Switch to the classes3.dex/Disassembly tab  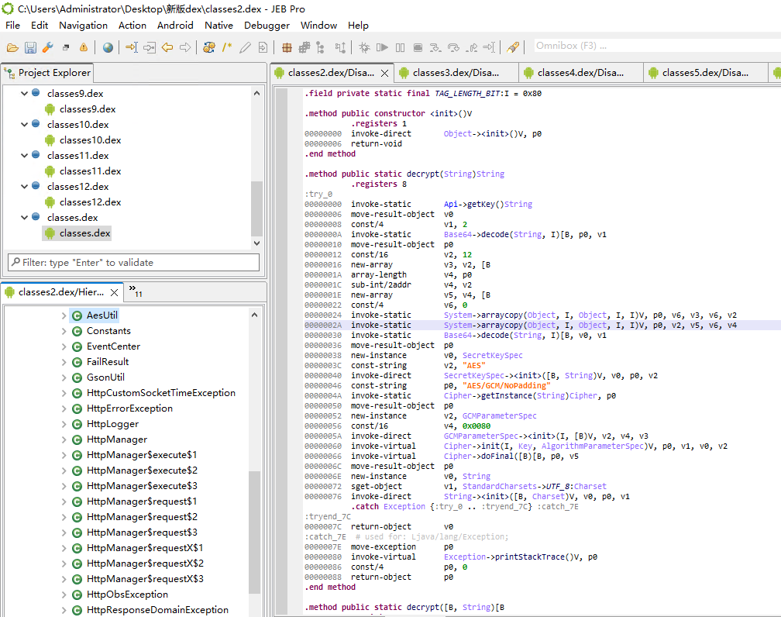456,73
